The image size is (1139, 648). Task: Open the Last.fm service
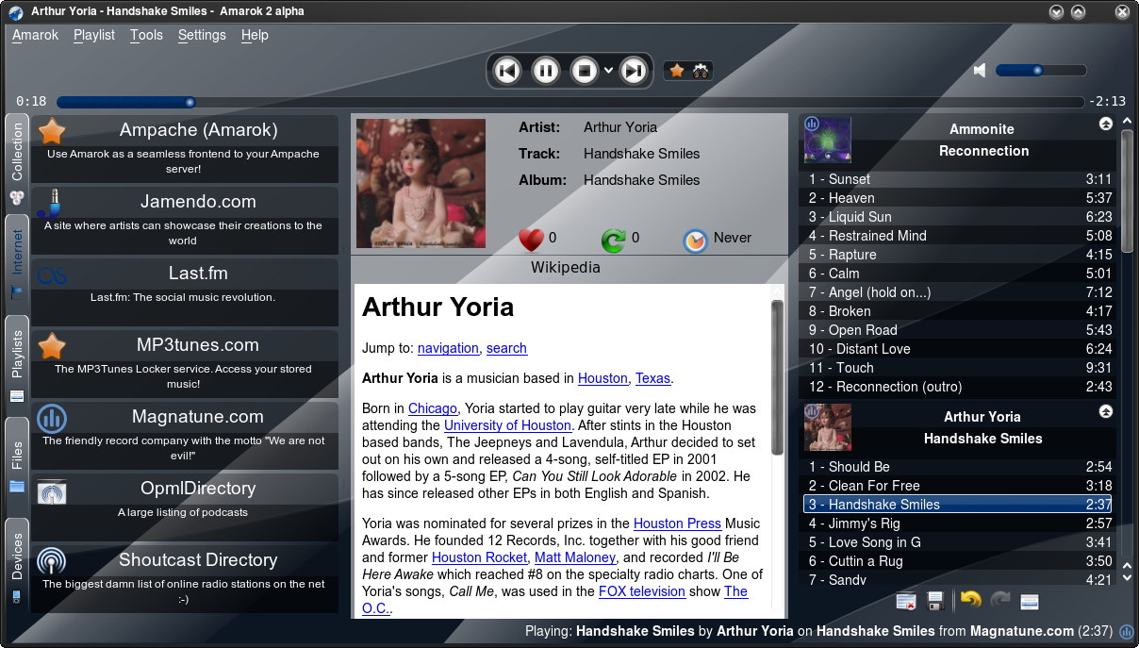click(x=184, y=292)
